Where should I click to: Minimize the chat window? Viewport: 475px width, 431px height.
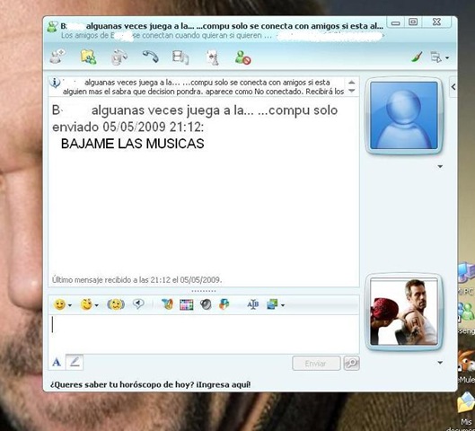(396, 22)
